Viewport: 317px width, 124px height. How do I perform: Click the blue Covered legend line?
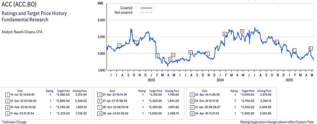coord(146,8)
